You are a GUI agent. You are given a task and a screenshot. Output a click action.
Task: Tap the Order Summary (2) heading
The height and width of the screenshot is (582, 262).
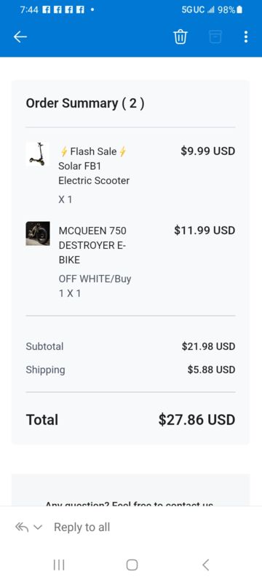tap(85, 103)
